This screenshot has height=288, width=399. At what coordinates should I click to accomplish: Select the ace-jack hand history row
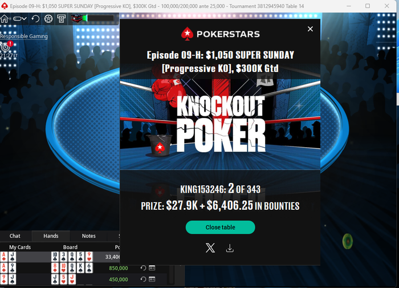pos(60,257)
